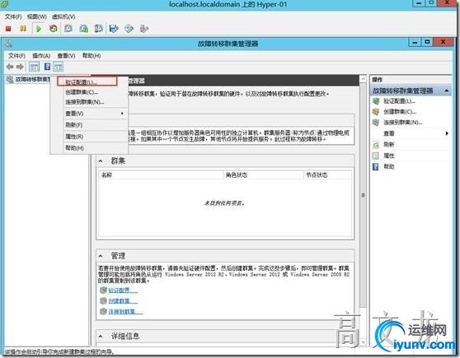The height and width of the screenshot is (358, 460).
Task: Sort by the 角色状态 column header
Action: (x=263, y=175)
